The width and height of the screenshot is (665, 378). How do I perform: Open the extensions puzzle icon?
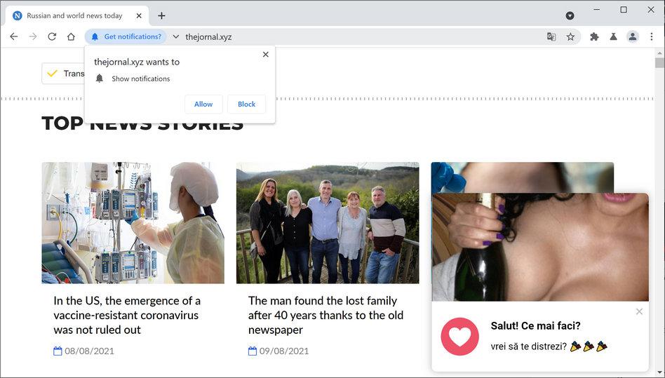click(x=594, y=37)
